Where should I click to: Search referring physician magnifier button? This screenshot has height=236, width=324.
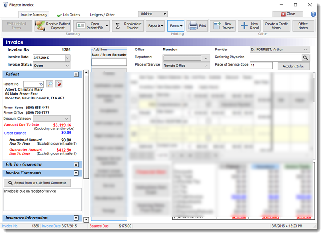306,58
